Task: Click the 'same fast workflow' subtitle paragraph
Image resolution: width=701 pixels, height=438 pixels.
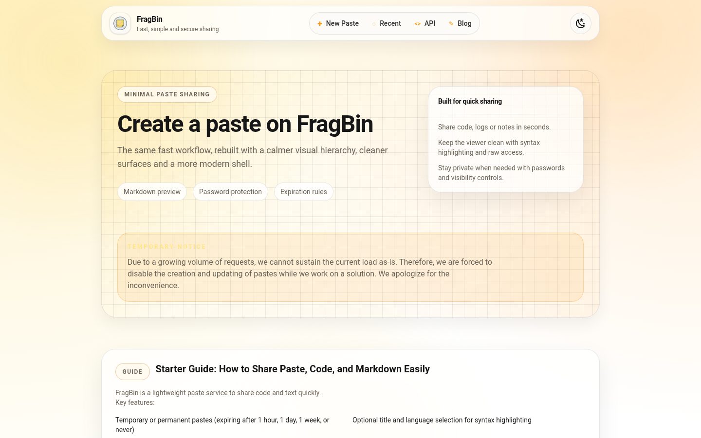Action: [253, 157]
